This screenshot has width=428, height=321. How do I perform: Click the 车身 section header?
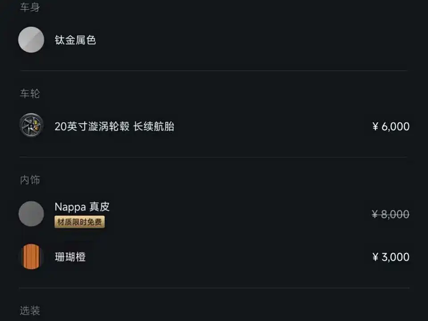(x=30, y=8)
